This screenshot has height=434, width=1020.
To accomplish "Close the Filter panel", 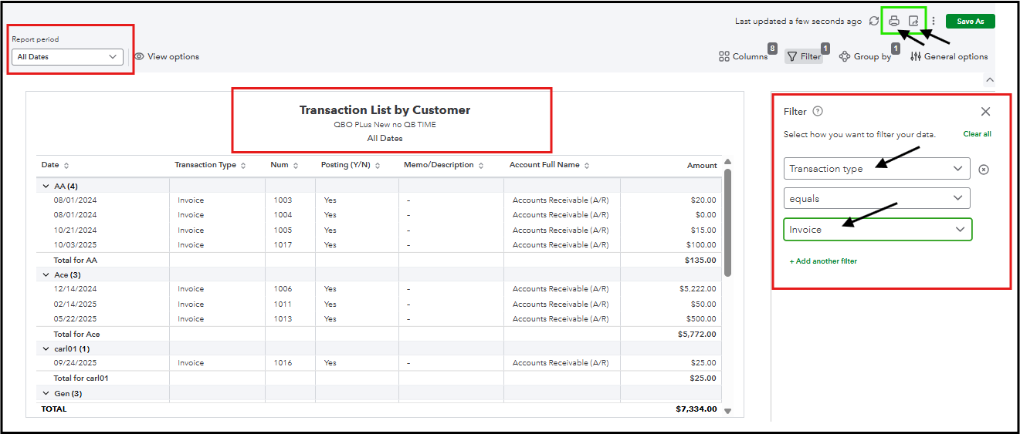I will click(985, 112).
